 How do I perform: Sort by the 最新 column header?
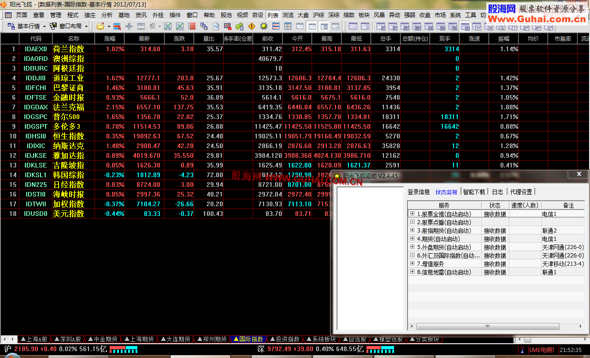point(144,39)
